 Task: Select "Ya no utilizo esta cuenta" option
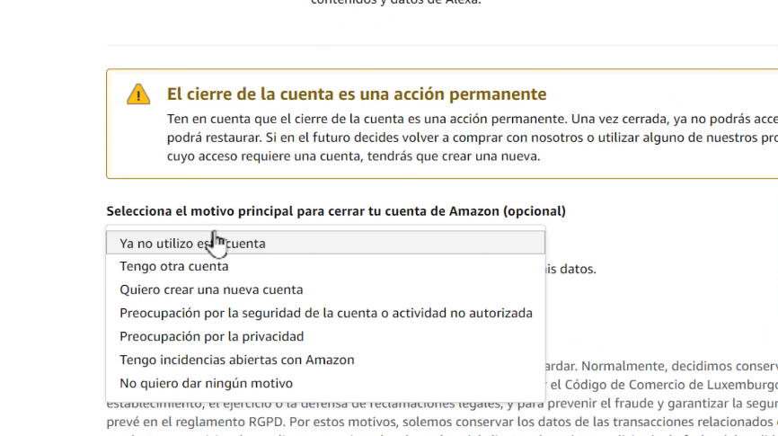(x=192, y=243)
